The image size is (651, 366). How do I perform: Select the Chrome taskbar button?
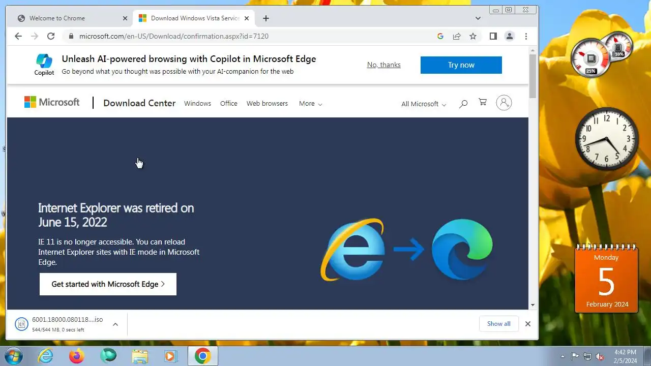(x=202, y=356)
